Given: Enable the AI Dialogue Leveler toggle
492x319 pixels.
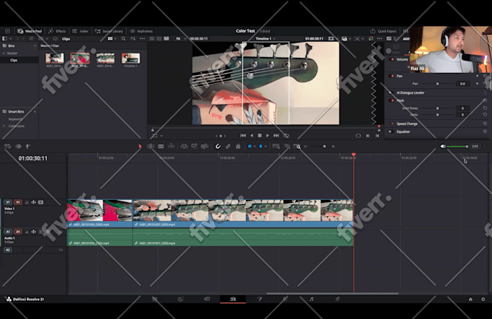Looking at the screenshot, I should 391,92.
